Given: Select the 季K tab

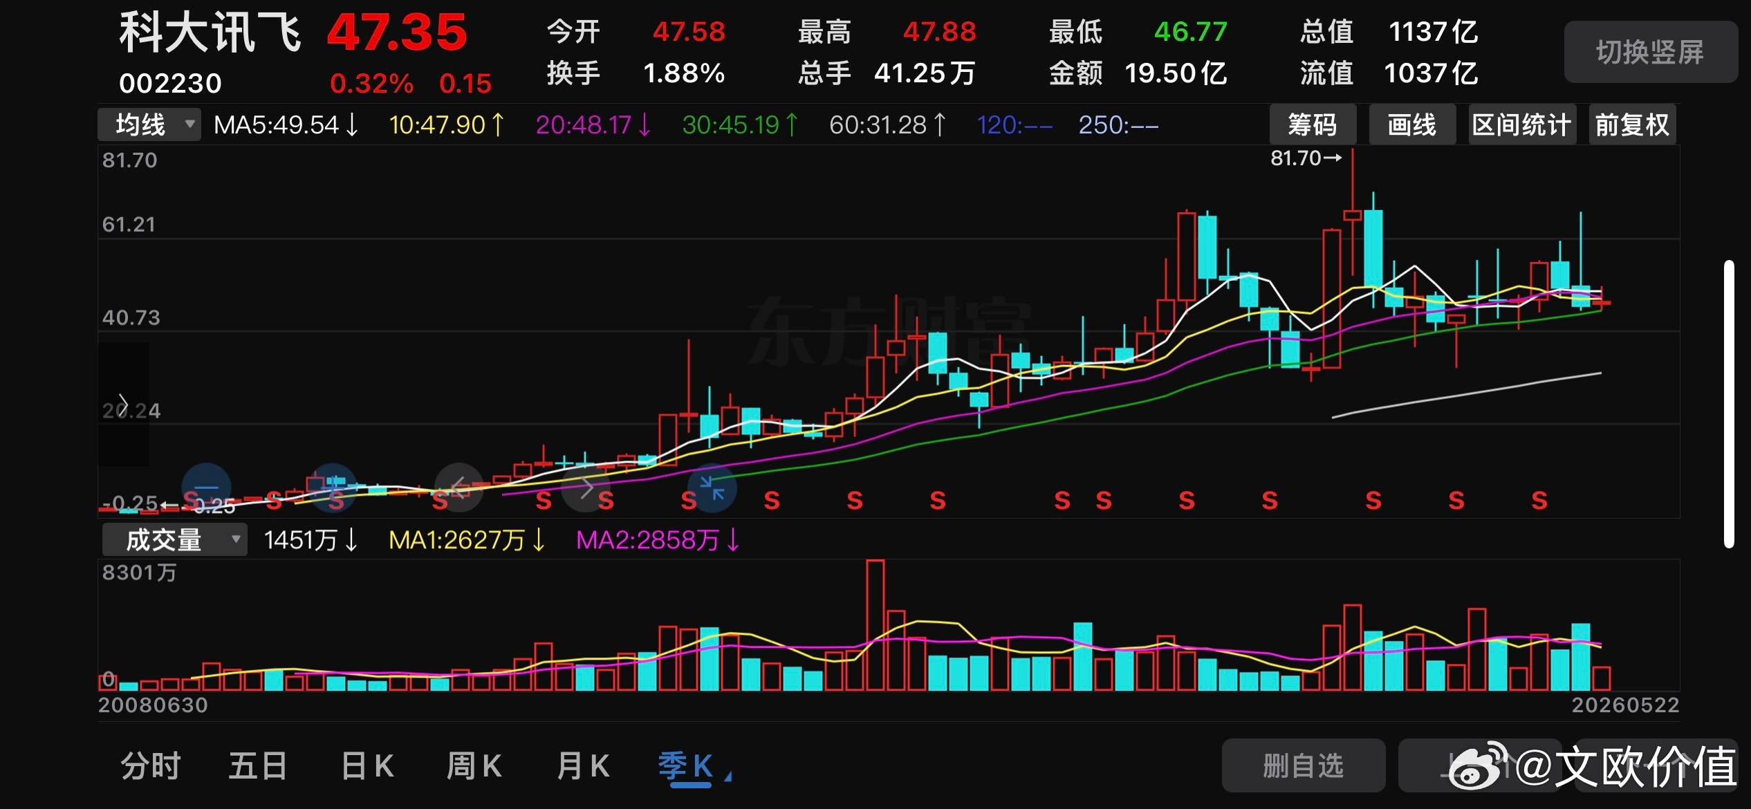Looking at the screenshot, I should [685, 768].
